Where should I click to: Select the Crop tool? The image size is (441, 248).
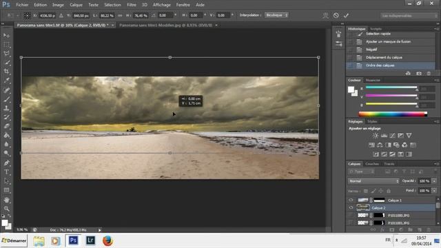(x=6, y=72)
